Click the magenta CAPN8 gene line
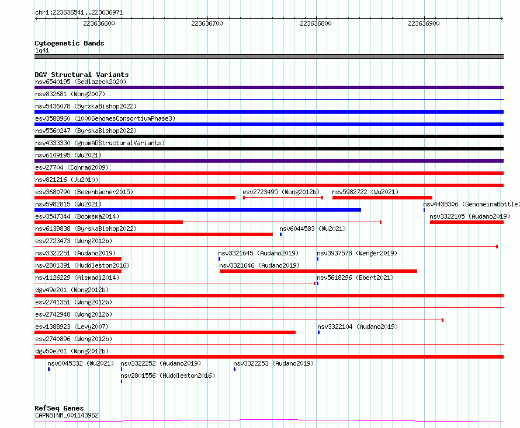The image size is (520, 428). click(269, 421)
